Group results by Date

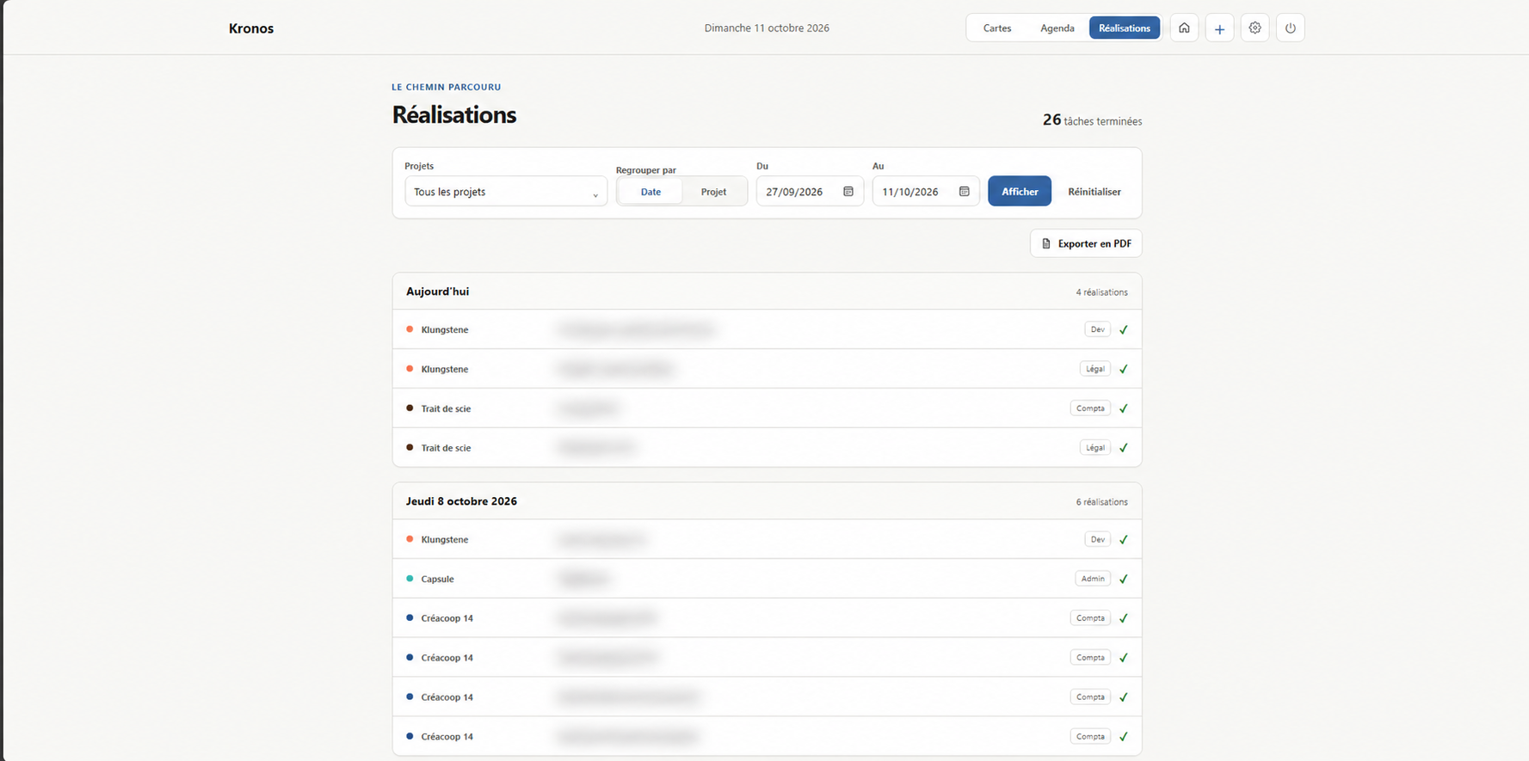coord(650,192)
